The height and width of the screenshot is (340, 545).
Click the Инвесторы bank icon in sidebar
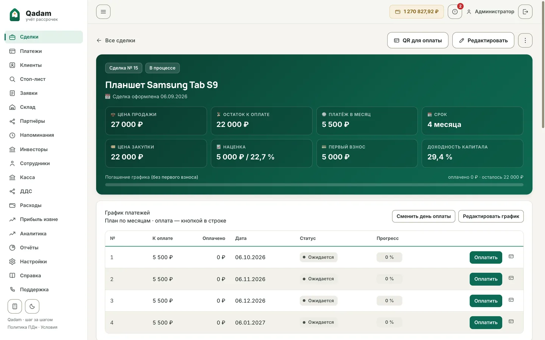coord(12,149)
